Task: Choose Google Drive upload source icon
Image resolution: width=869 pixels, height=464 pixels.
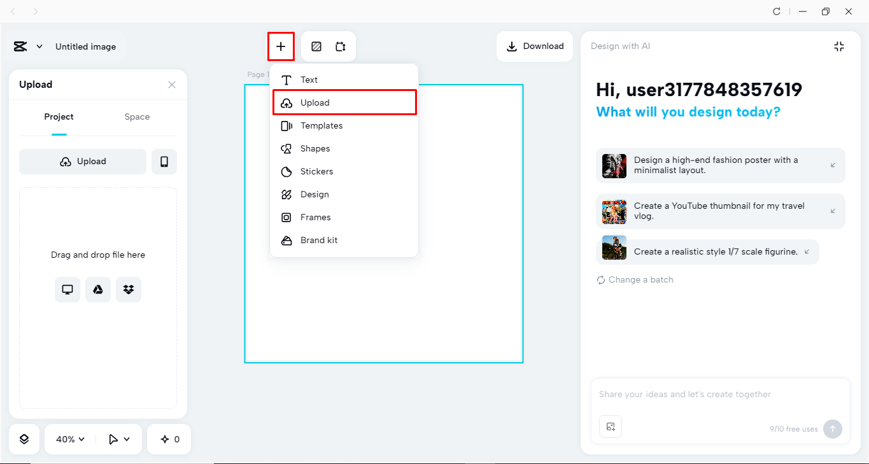Action: click(98, 290)
